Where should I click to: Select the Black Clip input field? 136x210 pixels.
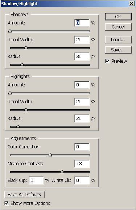[36, 180]
